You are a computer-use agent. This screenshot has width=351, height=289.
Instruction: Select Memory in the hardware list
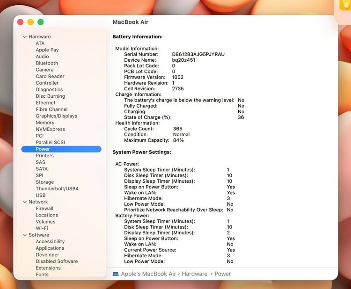[x=45, y=123]
